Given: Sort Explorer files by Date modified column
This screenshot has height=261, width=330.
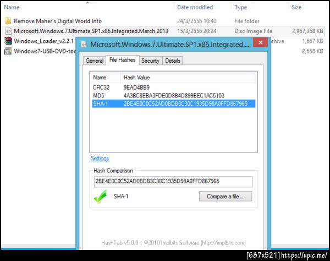Looking at the screenshot, I should pyautogui.click(x=202, y=7).
